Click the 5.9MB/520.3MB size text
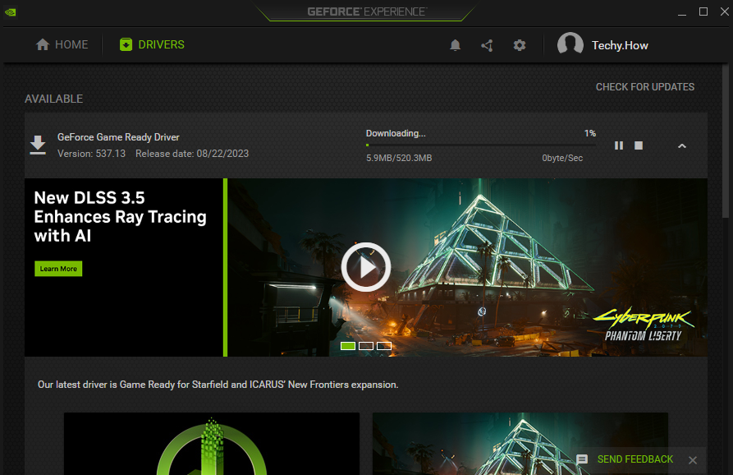733x475 pixels. tap(399, 158)
